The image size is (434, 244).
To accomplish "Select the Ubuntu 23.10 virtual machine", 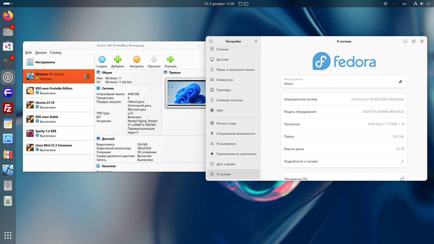I will (x=59, y=105).
